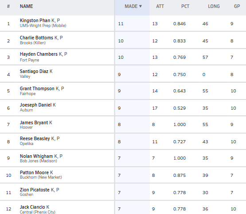
Task: Open Reese Beasley player page
Action: pyautogui.click(x=35, y=138)
